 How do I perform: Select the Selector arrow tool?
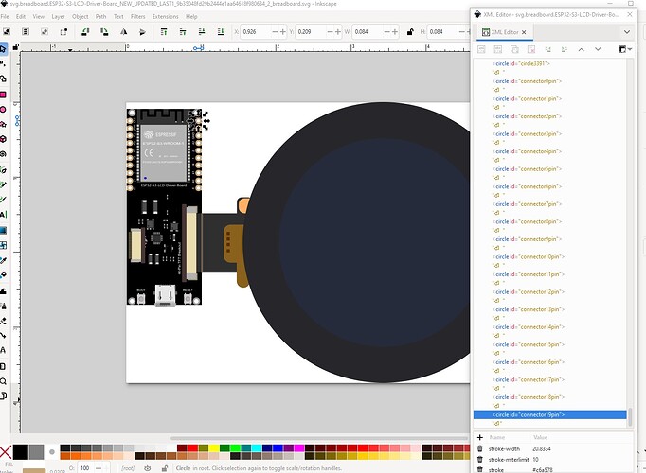pyautogui.click(x=5, y=48)
